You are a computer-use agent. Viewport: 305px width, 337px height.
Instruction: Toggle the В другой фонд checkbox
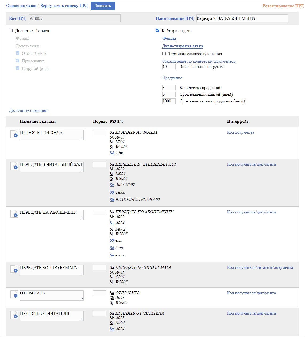pos(18,68)
